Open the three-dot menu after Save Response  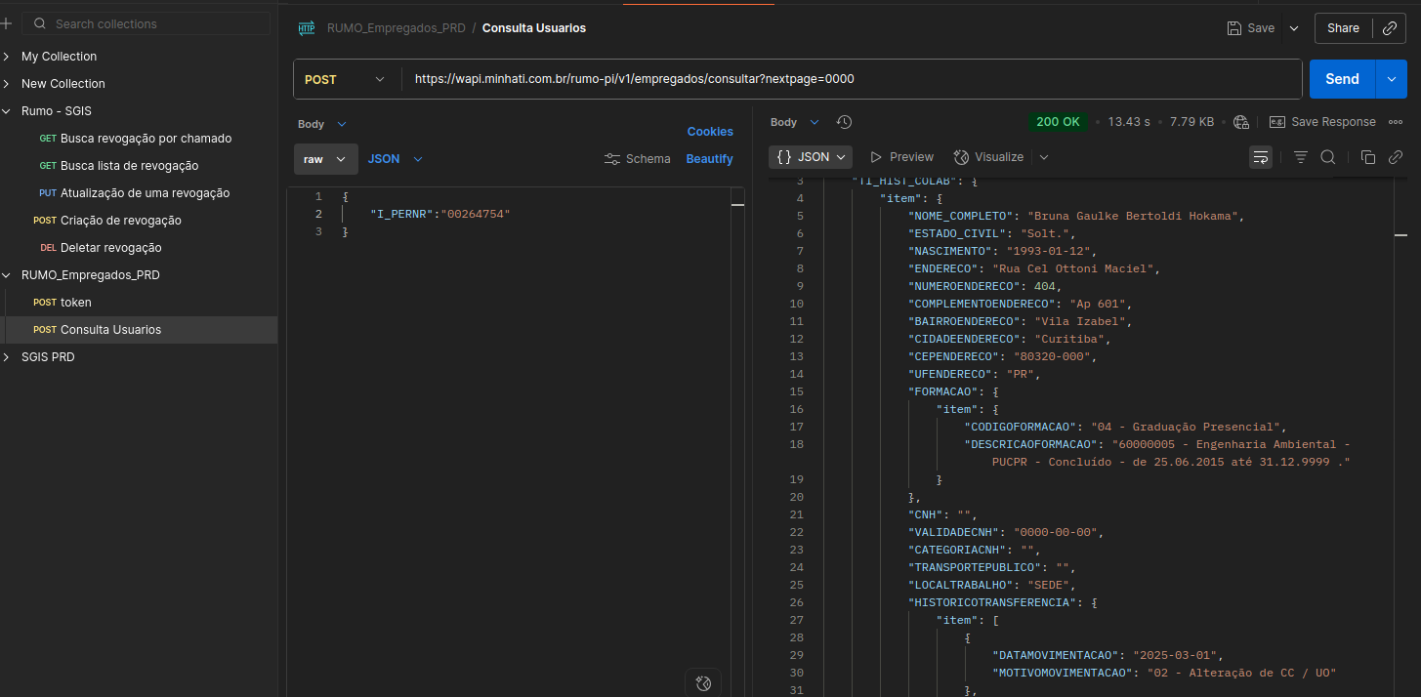click(1395, 122)
